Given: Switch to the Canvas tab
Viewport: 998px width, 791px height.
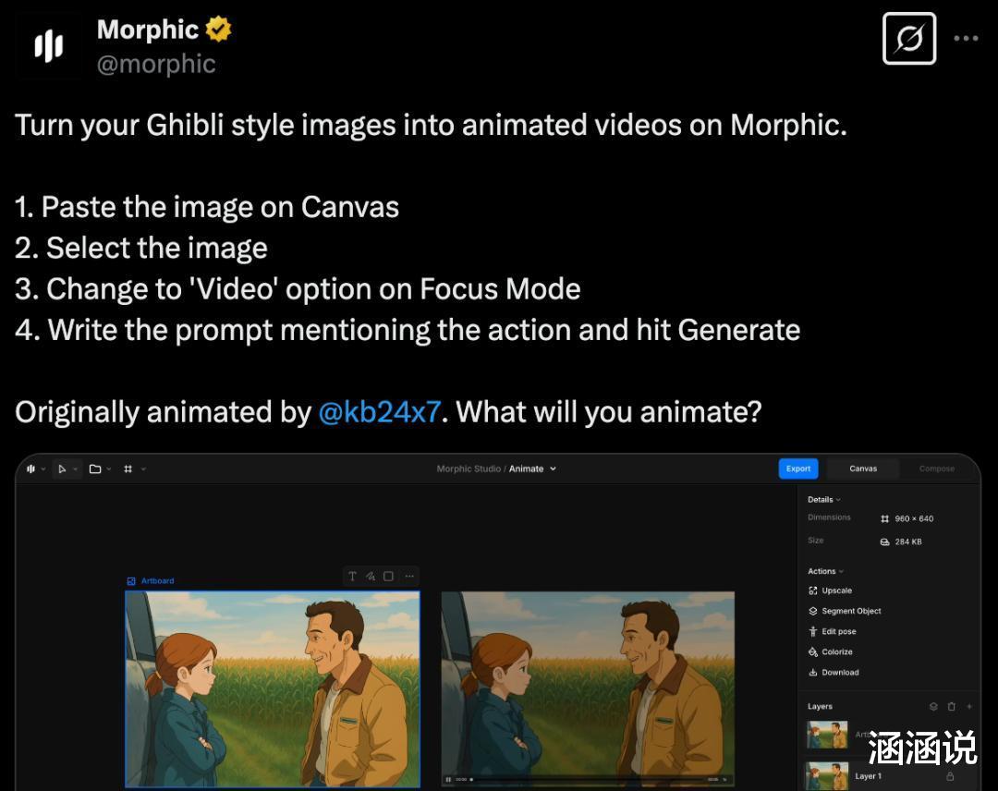Looking at the screenshot, I should [863, 469].
